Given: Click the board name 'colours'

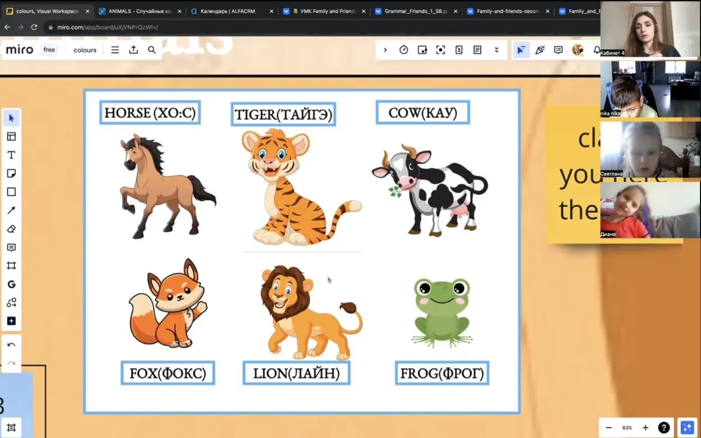Looking at the screenshot, I should (85, 50).
